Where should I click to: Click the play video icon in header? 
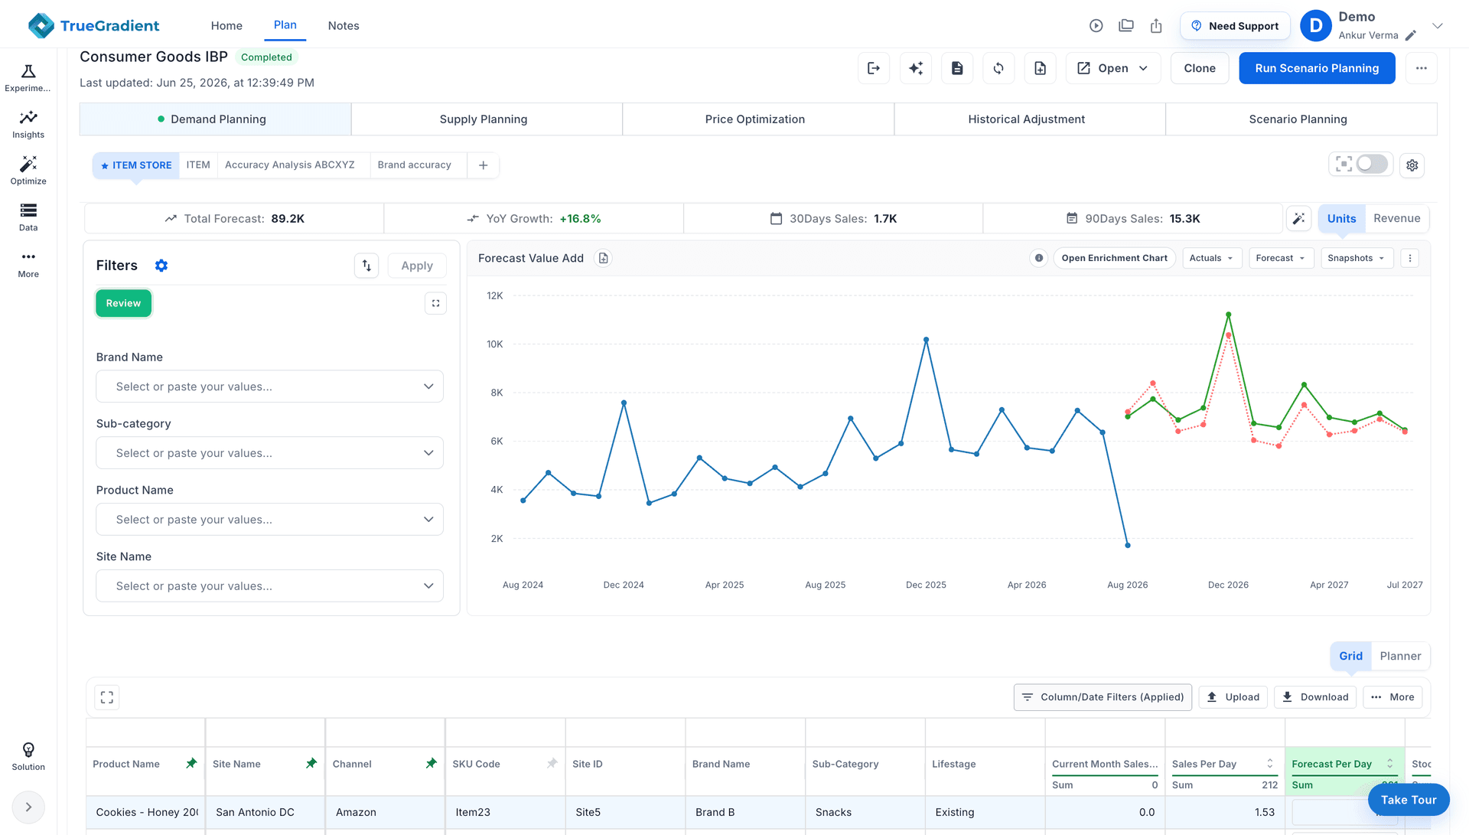click(x=1096, y=26)
